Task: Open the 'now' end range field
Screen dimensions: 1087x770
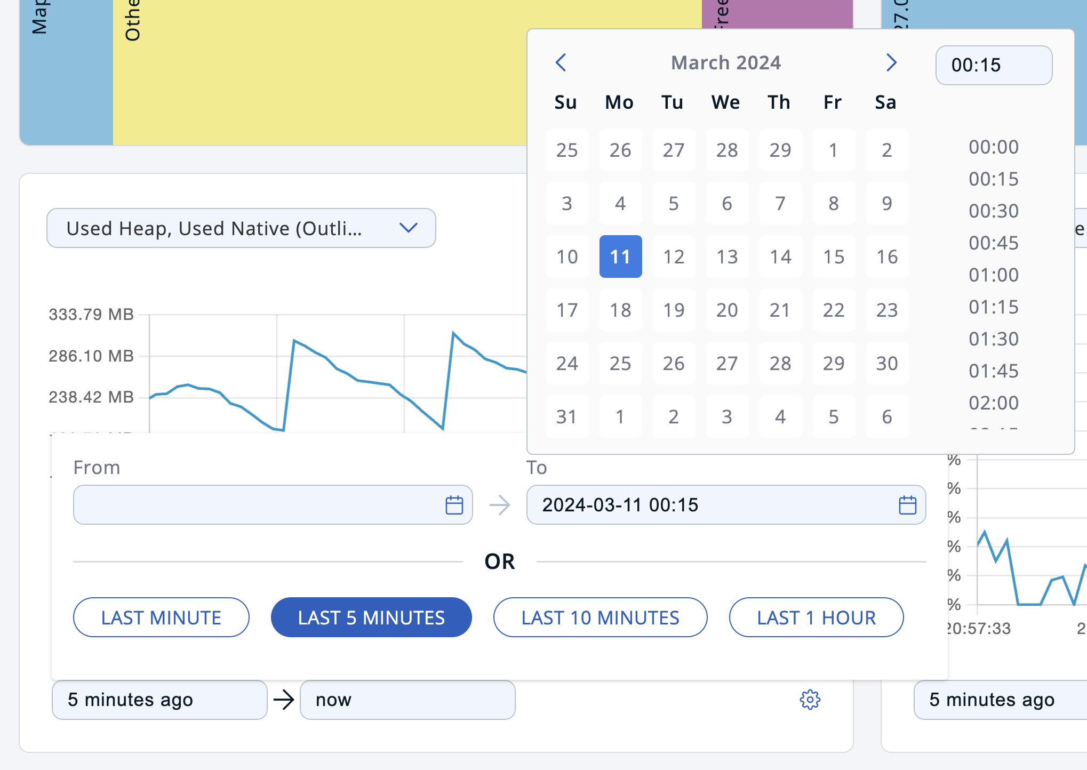Action: point(407,700)
